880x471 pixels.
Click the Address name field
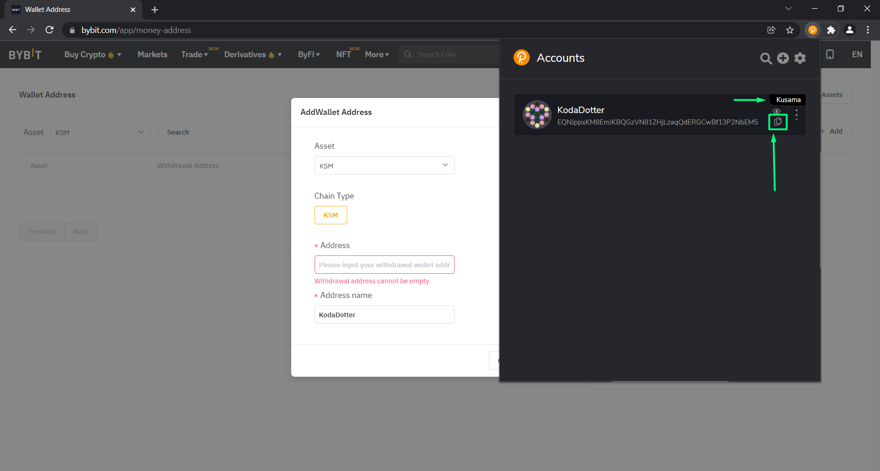384,315
